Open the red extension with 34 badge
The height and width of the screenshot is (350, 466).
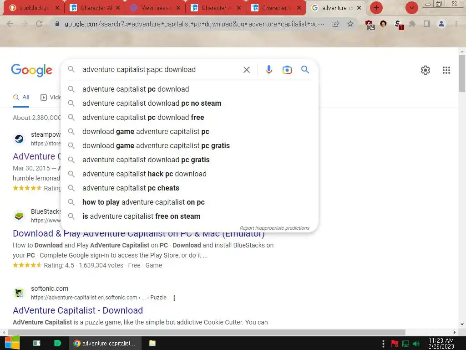point(370,25)
